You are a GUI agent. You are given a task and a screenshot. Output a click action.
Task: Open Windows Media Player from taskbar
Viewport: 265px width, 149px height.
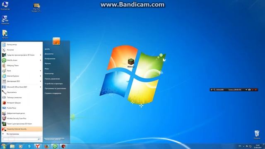point(21,146)
